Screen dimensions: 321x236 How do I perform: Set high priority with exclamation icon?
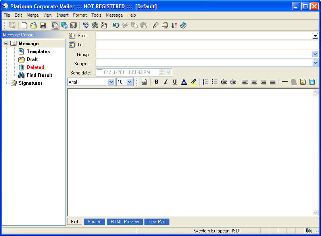coord(174,25)
